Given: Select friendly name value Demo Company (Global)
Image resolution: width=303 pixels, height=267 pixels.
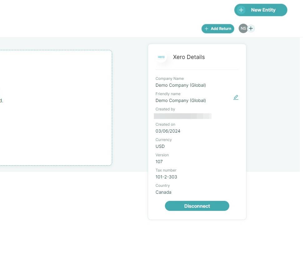Looking at the screenshot, I should [181, 100].
